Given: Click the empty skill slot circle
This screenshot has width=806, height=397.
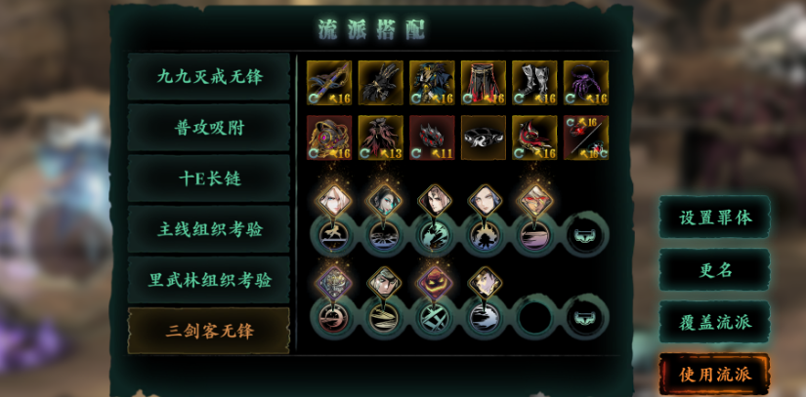Looking at the screenshot, I should coord(534,317).
